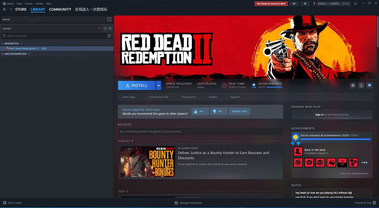379x208 pixels.
Task: Open game settings gear icon
Action: [353, 85]
